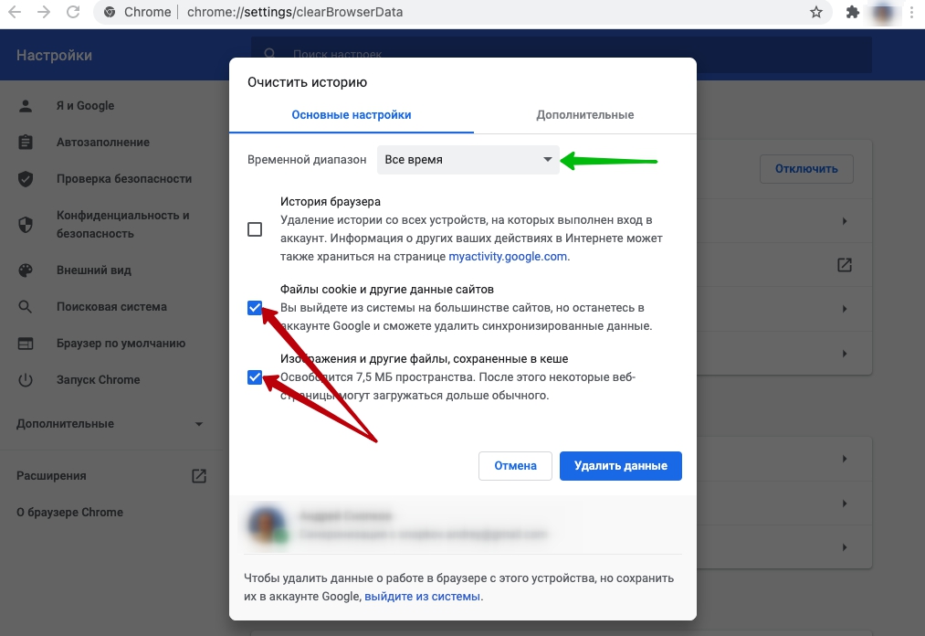Open myactivity.google.com link
Viewport: 925px width, 636px height.
point(508,256)
